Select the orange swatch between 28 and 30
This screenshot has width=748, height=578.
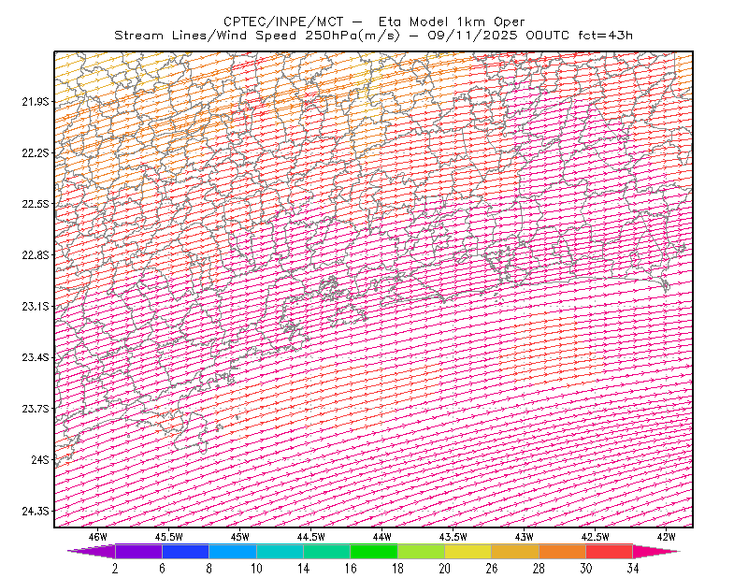tap(563, 551)
